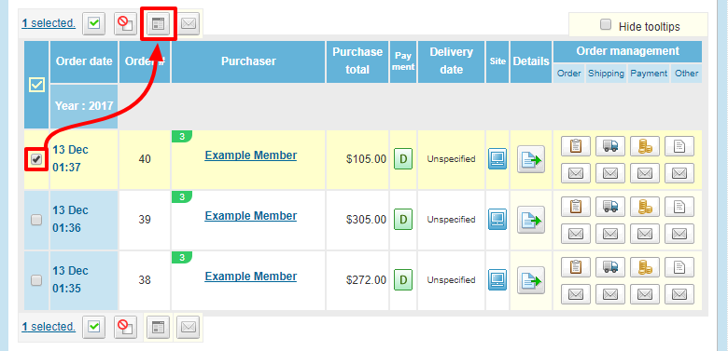Click the top toolbar bulk email envelope icon

pyautogui.click(x=189, y=23)
